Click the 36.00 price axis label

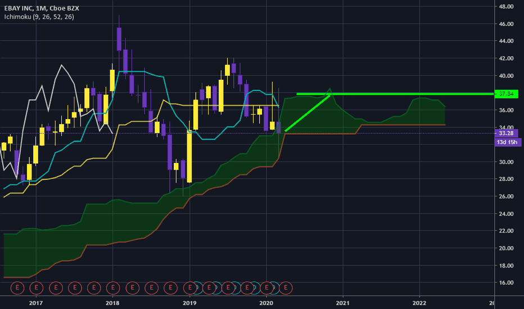pyautogui.click(x=506, y=110)
